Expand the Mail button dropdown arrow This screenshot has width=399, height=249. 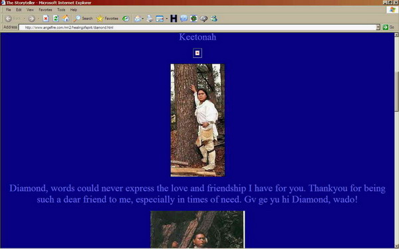143,19
